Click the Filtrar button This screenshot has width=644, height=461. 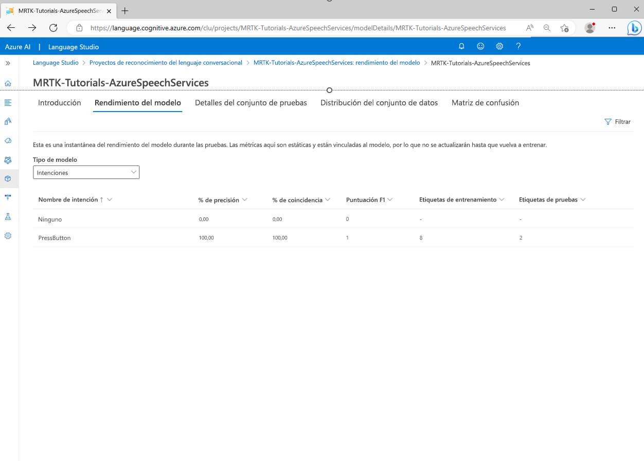coord(618,122)
